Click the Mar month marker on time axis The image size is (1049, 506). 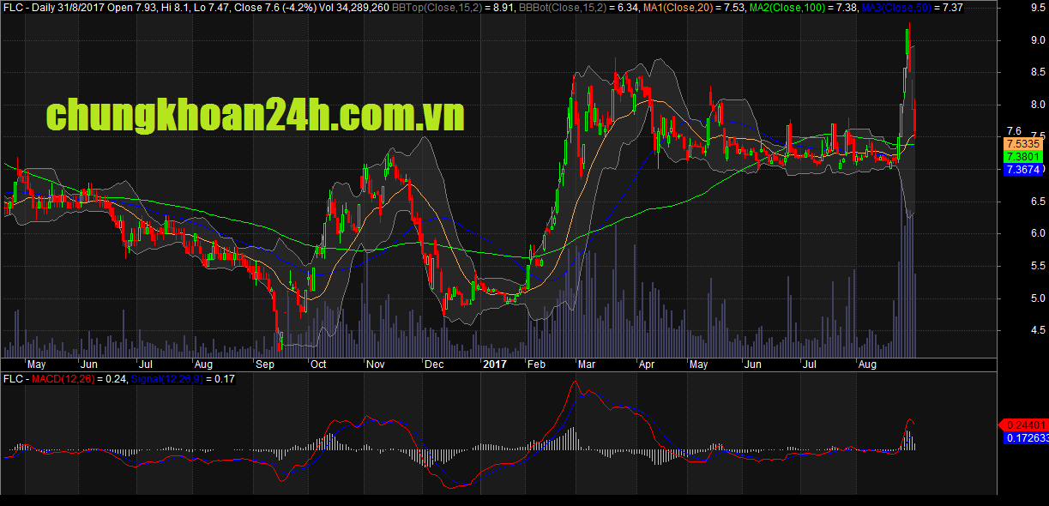(586, 364)
